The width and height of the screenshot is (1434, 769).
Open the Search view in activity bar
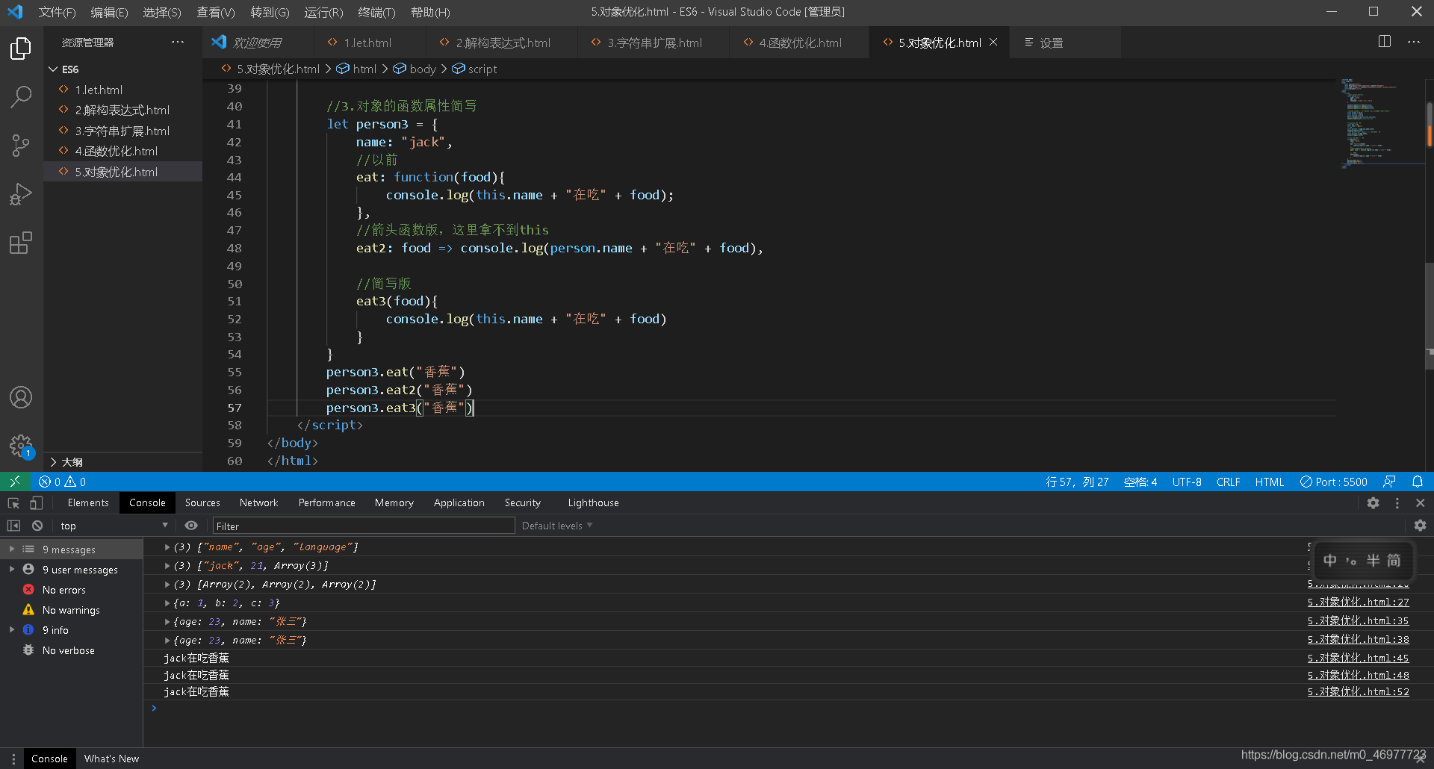[x=21, y=96]
